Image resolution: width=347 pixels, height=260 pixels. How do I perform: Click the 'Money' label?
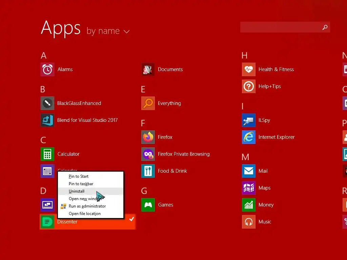266,205
